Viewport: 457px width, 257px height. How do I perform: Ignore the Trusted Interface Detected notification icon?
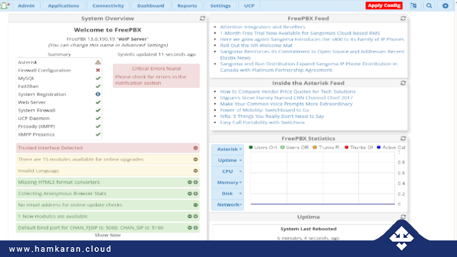196,148
